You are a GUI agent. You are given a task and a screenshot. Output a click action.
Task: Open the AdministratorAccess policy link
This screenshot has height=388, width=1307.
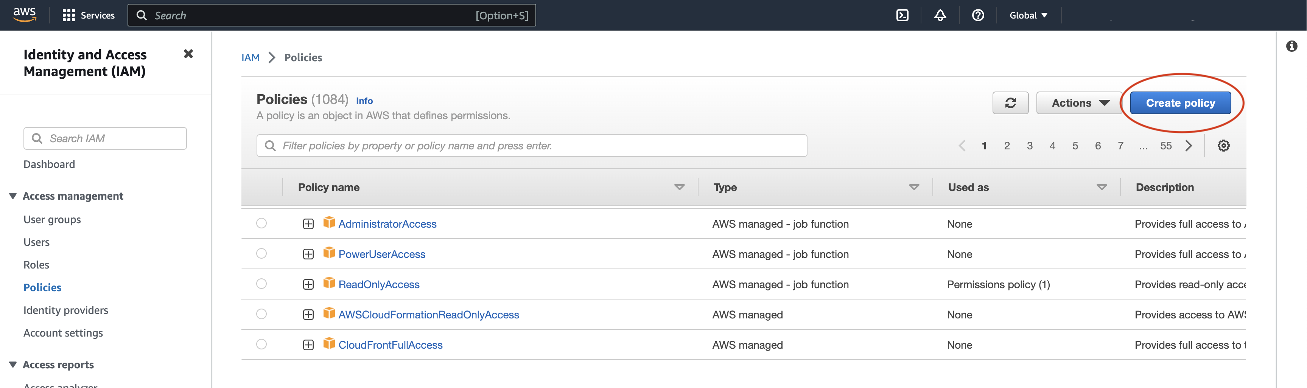pyautogui.click(x=387, y=224)
